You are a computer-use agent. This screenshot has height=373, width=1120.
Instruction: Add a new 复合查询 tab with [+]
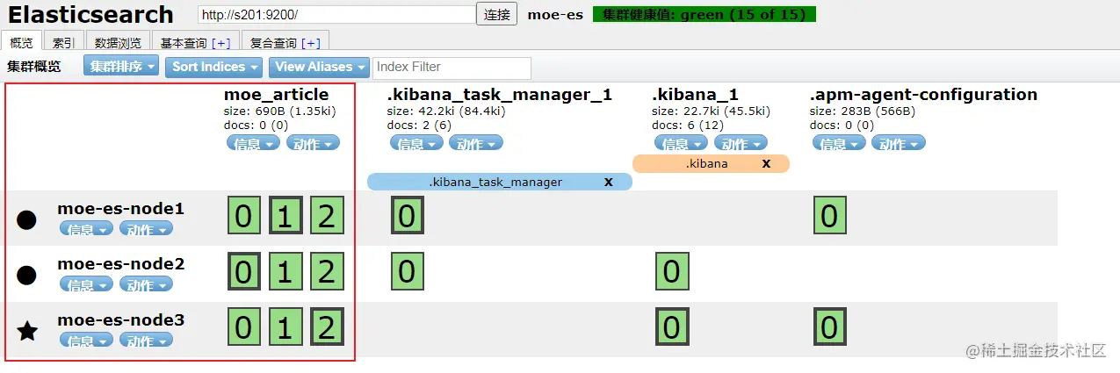point(311,43)
